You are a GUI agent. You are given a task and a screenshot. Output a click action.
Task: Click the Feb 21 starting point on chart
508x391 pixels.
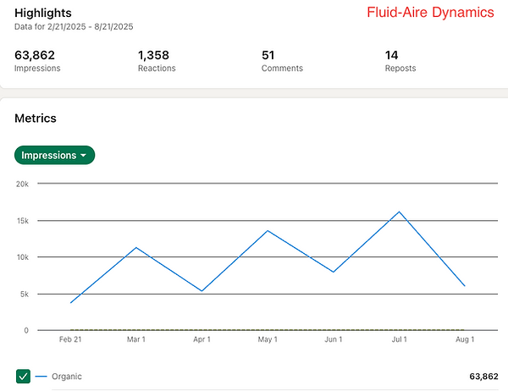coord(71,302)
